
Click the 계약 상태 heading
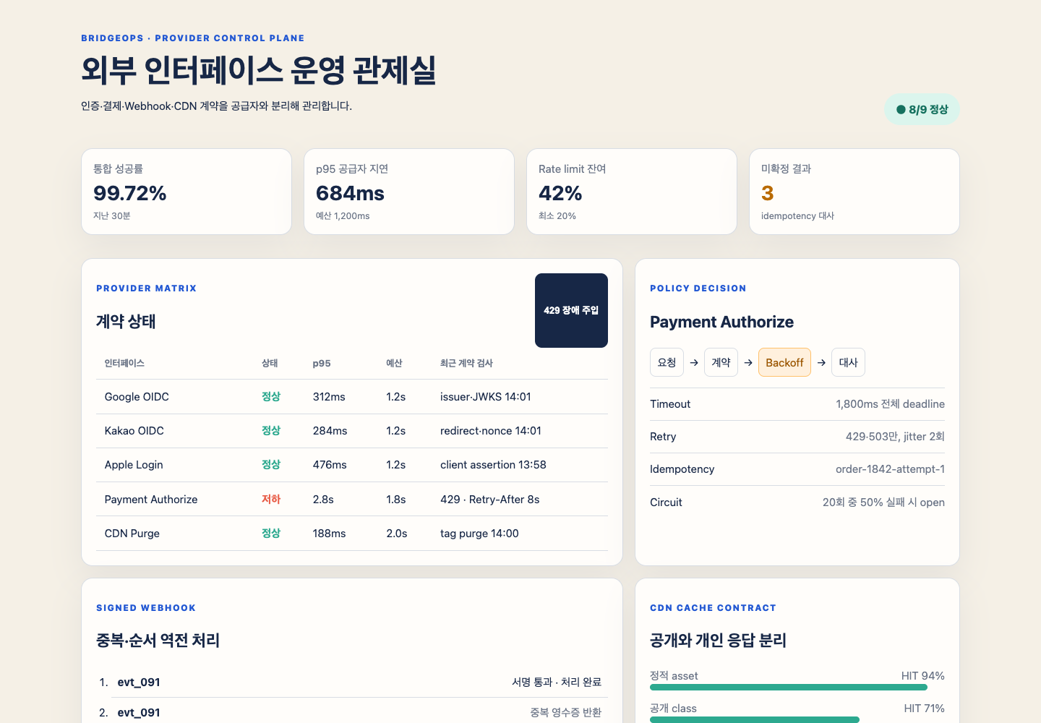click(x=126, y=322)
